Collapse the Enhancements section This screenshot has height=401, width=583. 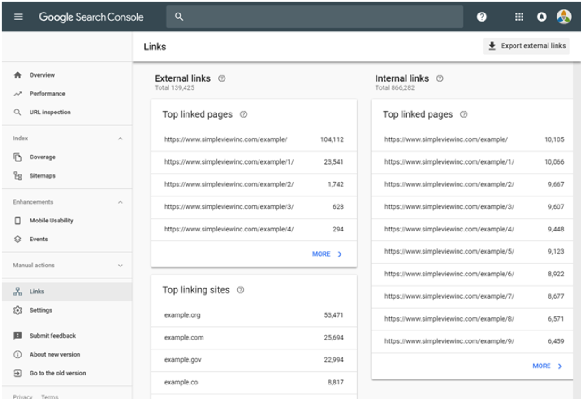click(120, 202)
